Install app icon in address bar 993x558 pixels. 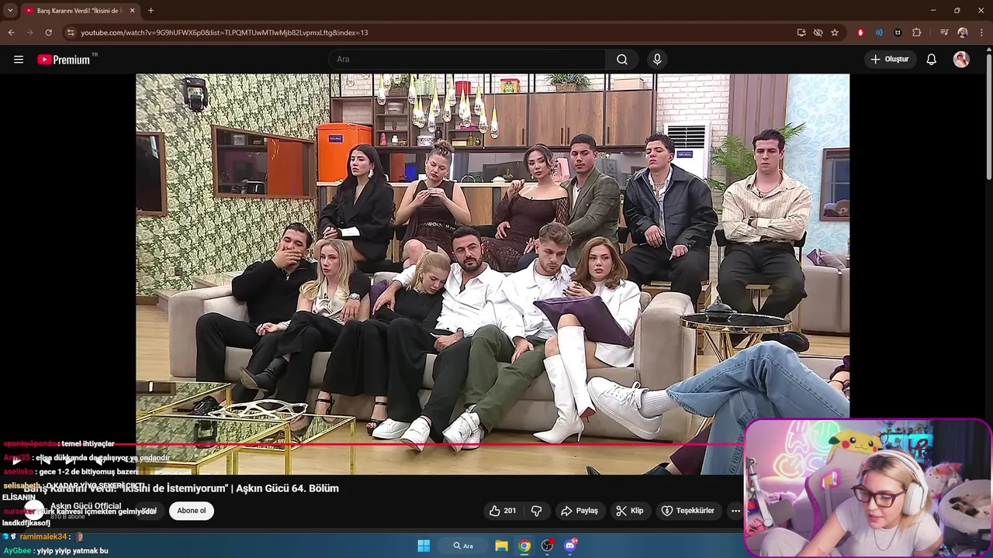801,33
